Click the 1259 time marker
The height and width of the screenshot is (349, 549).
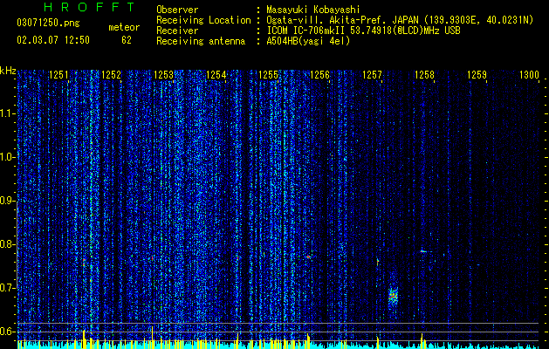tap(477, 75)
